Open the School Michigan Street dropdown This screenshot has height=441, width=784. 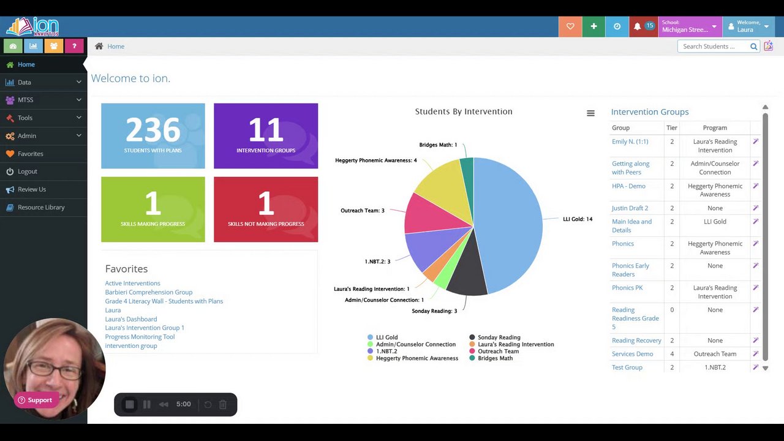pos(690,26)
